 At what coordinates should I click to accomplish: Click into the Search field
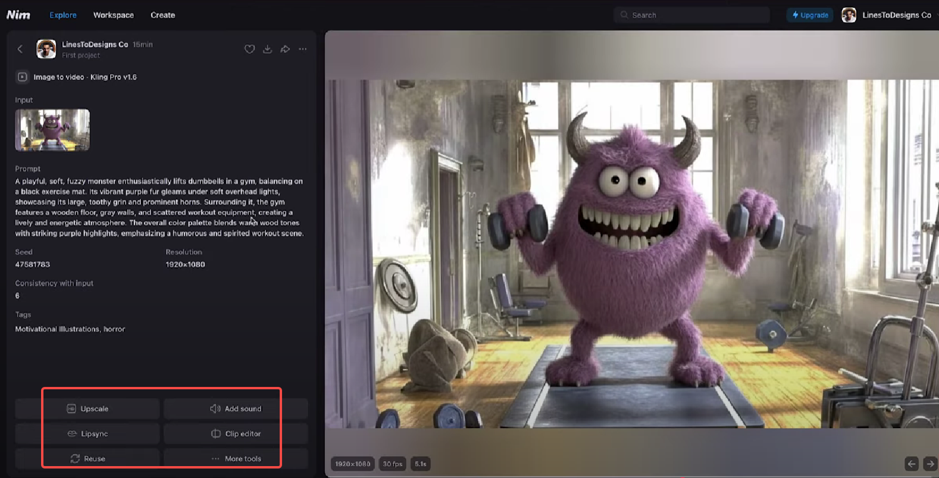click(x=691, y=15)
